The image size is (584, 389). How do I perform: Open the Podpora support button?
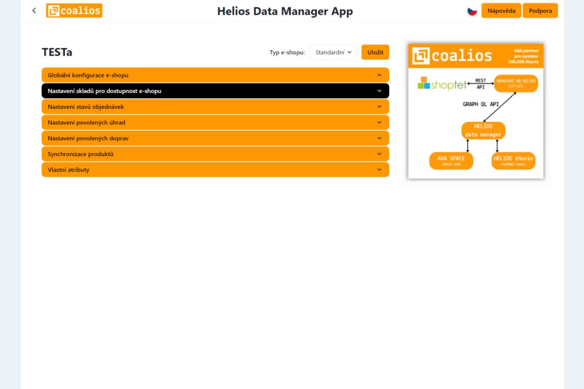pos(540,11)
